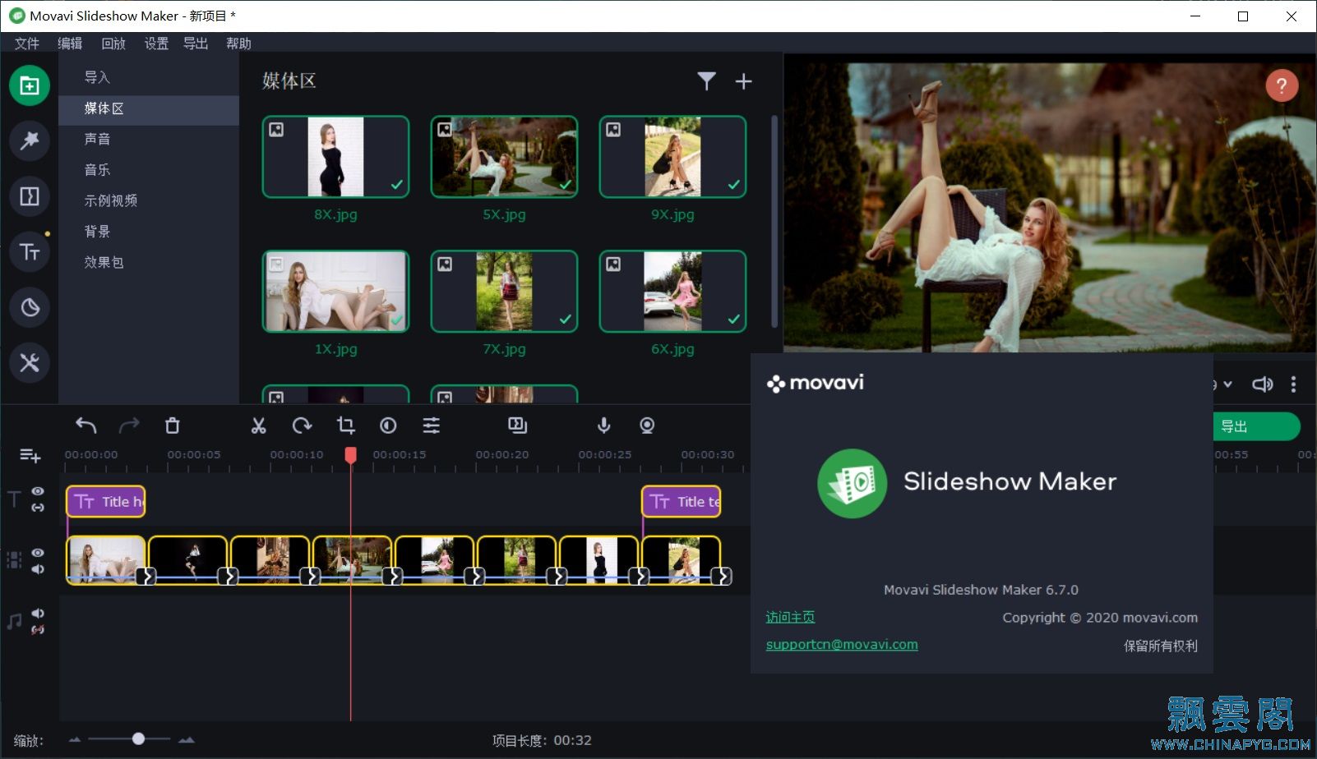The image size is (1317, 759).
Task: Click the Rotate icon in timeline toolbar
Action: tap(302, 425)
